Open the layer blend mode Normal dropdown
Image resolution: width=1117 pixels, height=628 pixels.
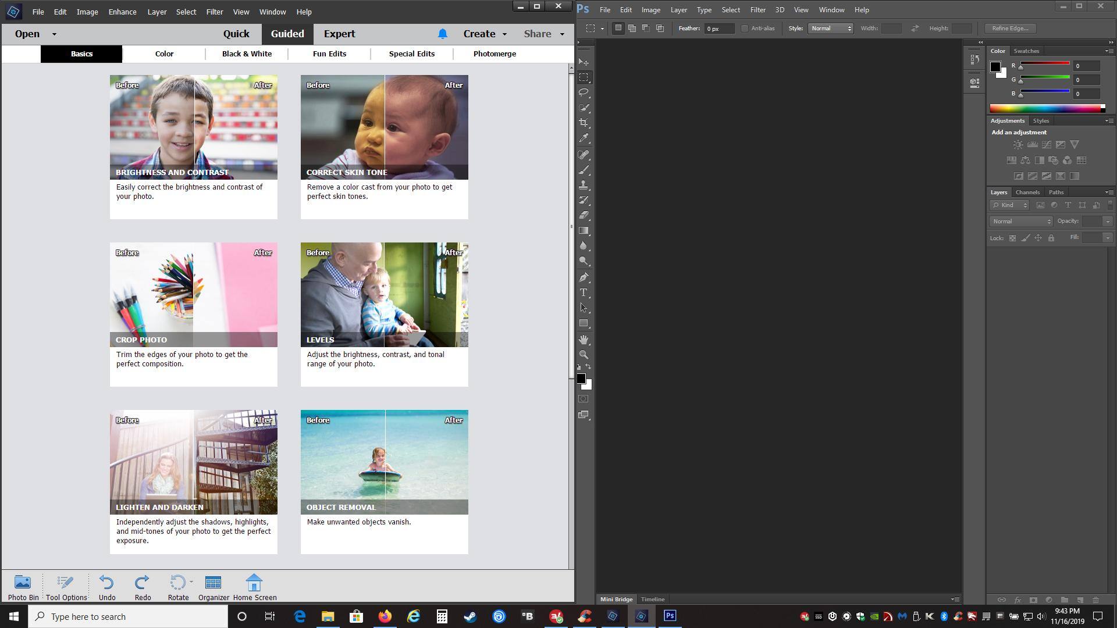(1021, 222)
